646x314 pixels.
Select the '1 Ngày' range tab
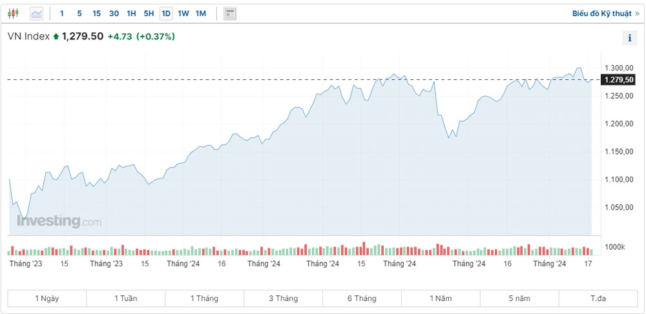click(x=47, y=298)
